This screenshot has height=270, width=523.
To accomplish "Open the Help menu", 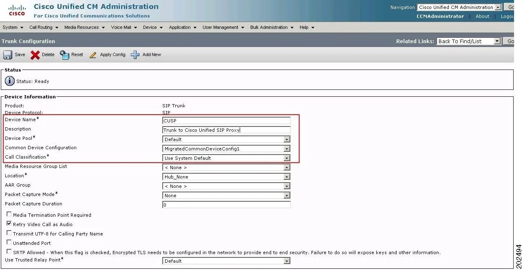I will click(x=307, y=27).
